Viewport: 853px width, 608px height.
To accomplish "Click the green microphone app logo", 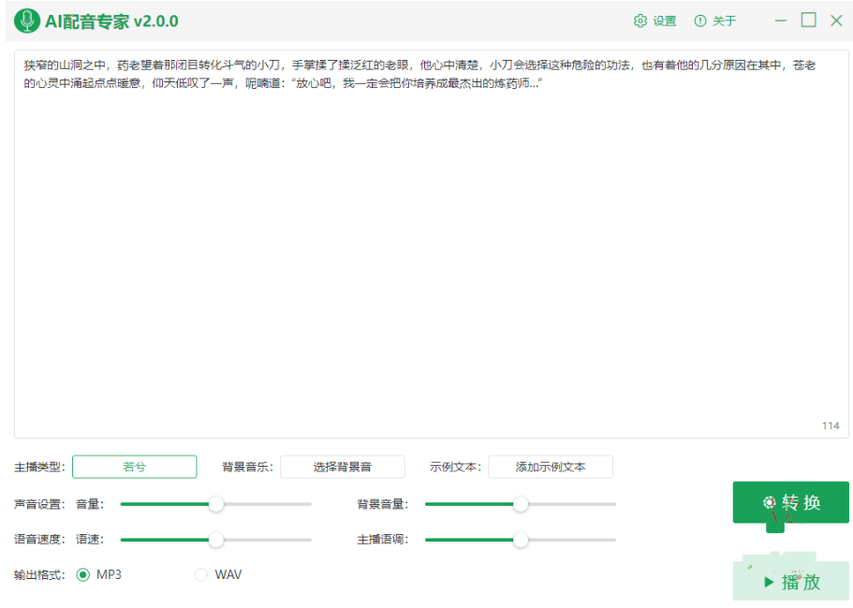I will 26,21.
